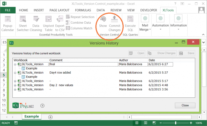Viewport: 207px width, 126px height.
Task: Click the zoom slider in status bar
Action: [x=176, y=123]
